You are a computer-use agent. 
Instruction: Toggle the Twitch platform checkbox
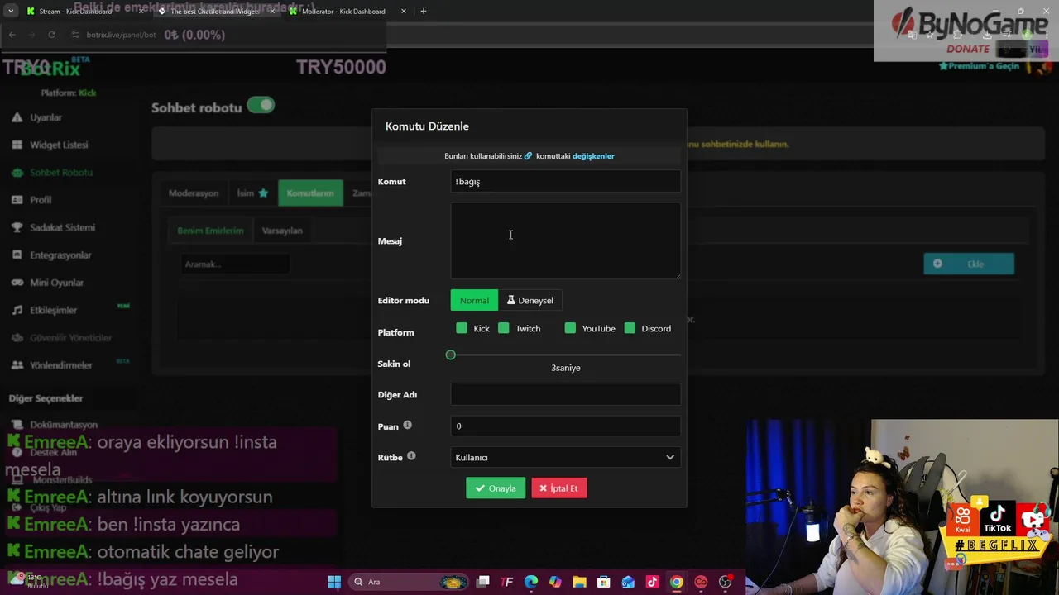coord(504,328)
